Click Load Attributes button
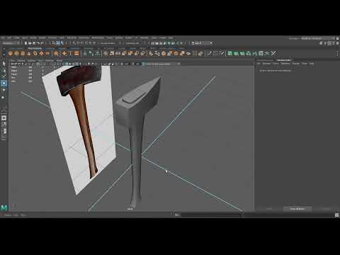Screen dimensions: 340x255 coord(297,209)
